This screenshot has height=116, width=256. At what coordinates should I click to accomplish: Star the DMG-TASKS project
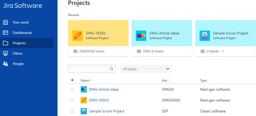coord(72,100)
